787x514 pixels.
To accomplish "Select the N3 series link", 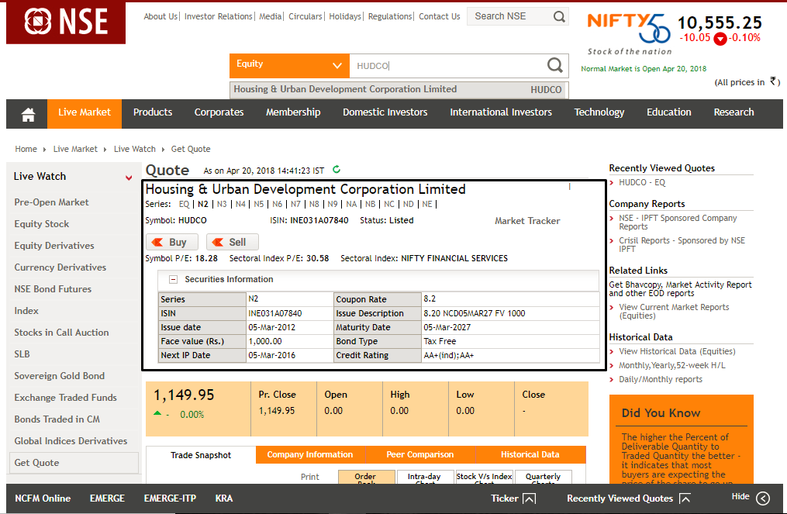I will point(222,205).
